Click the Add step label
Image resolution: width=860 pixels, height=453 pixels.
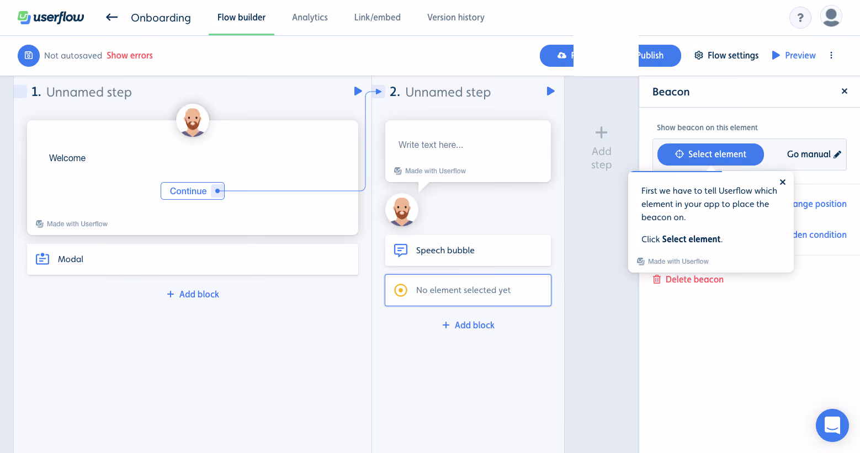pos(601,158)
